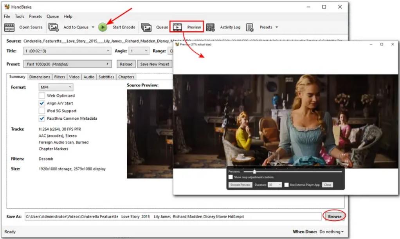Open the When Done dropdown
Viewport: 400px width, 239px height.
pyautogui.click(x=332, y=232)
